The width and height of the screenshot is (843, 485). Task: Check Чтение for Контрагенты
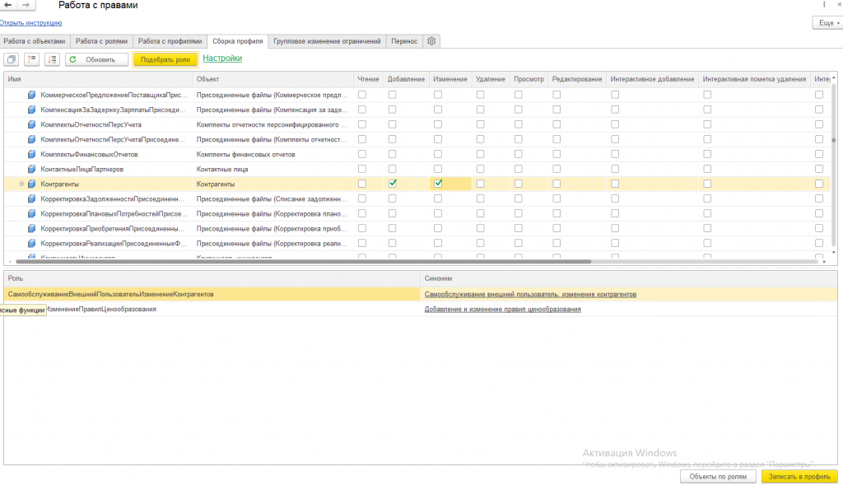click(362, 184)
